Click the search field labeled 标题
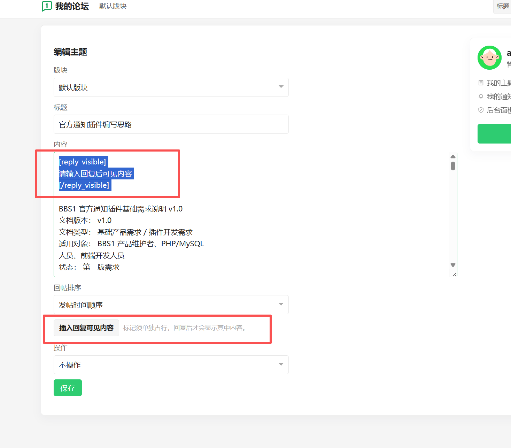The height and width of the screenshot is (448, 511). tap(502, 6)
